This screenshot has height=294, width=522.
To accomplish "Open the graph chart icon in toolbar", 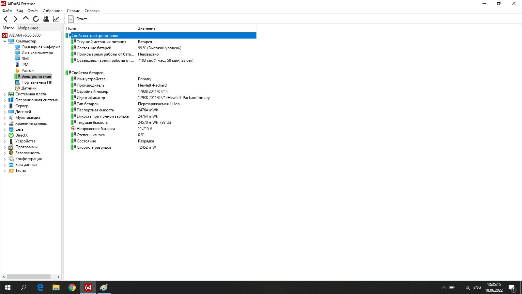I will click(56, 19).
